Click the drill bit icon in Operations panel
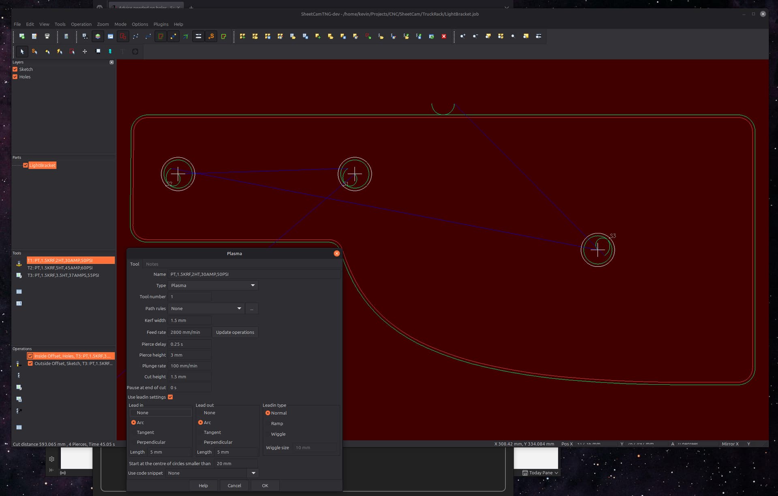Screen dimensions: 778x496 [x=19, y=375]
